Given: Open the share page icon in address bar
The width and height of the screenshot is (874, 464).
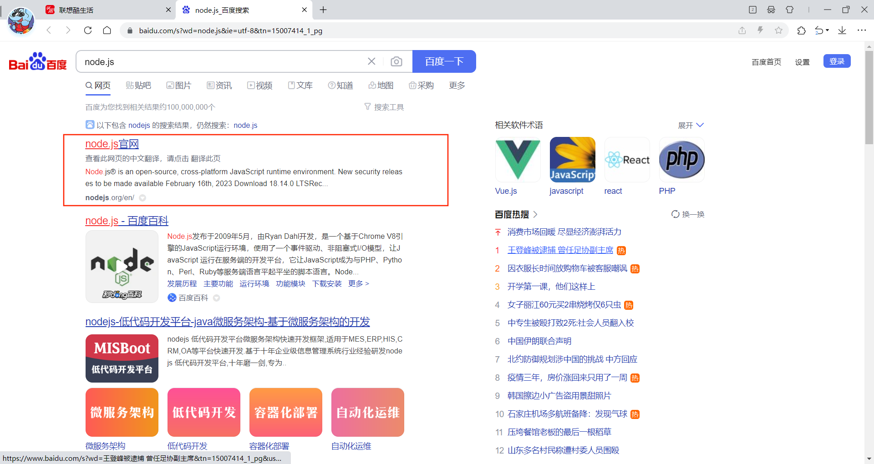Looking at the screenshot, I should [742, 30].
